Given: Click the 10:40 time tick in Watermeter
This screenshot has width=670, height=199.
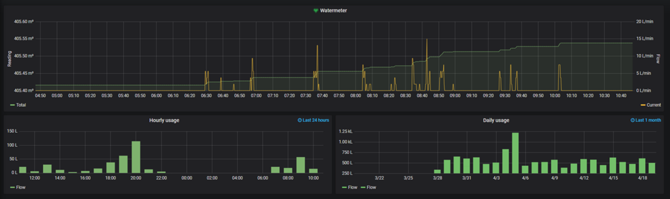Looking at the screenshot, I should click(621, 96).
